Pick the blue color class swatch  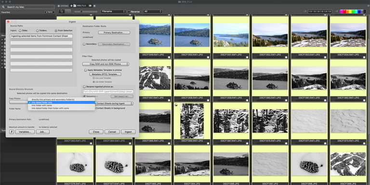click(x=359, y=12)
